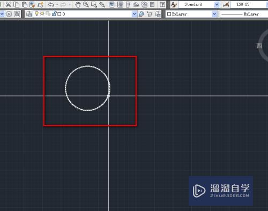Open the Markup Set Manager icon
The height and width of the screenshot is (211, 268).
[x=144, y=4]
